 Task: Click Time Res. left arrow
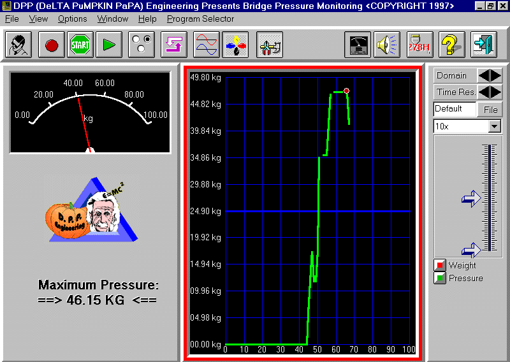(484, 92)
